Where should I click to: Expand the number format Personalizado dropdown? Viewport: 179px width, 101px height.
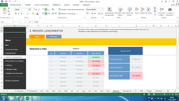tap(102, 10)
